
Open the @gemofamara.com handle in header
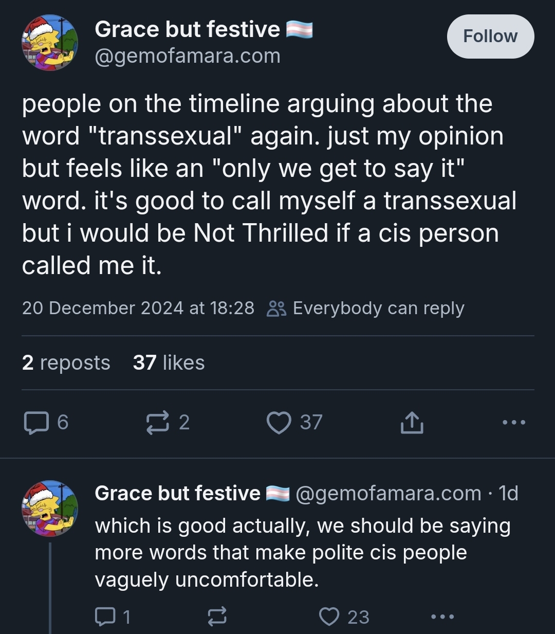click(188, 56)
